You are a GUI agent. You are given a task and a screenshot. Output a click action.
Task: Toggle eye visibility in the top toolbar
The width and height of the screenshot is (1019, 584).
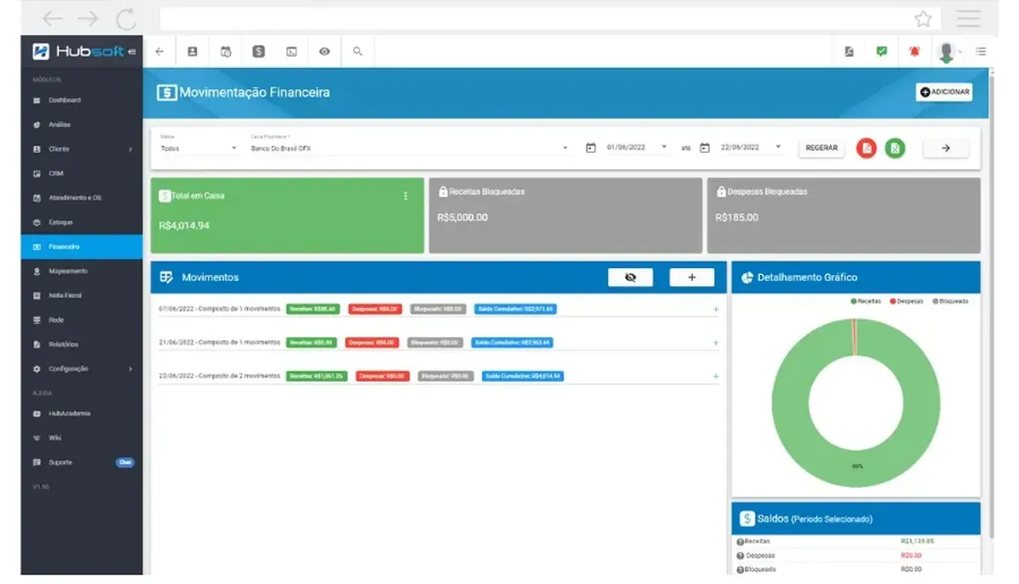point(324,52)
